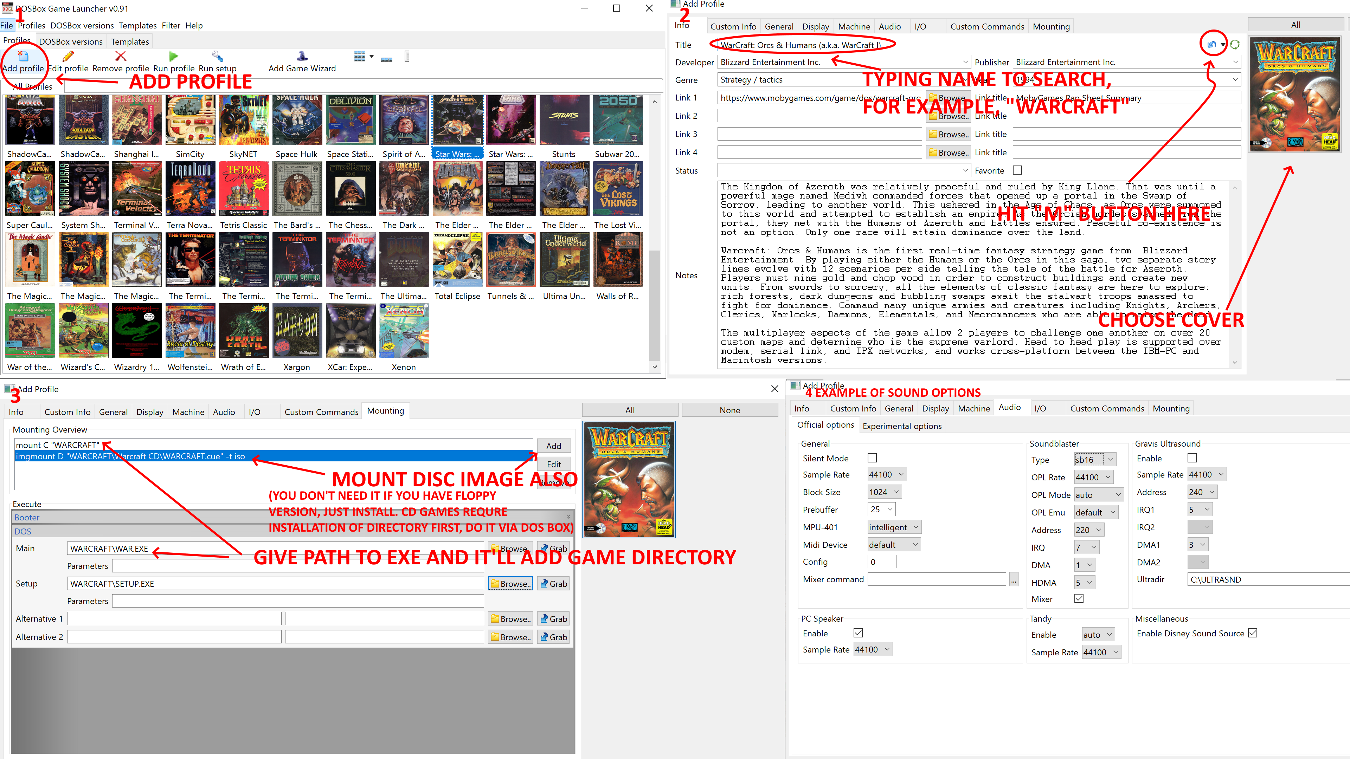Viewport: 1350px width, 759px height.
Task: Toggle the Soundblaster Mixer checkbox
Action: pyautogui.click(x=1079, y=598)
